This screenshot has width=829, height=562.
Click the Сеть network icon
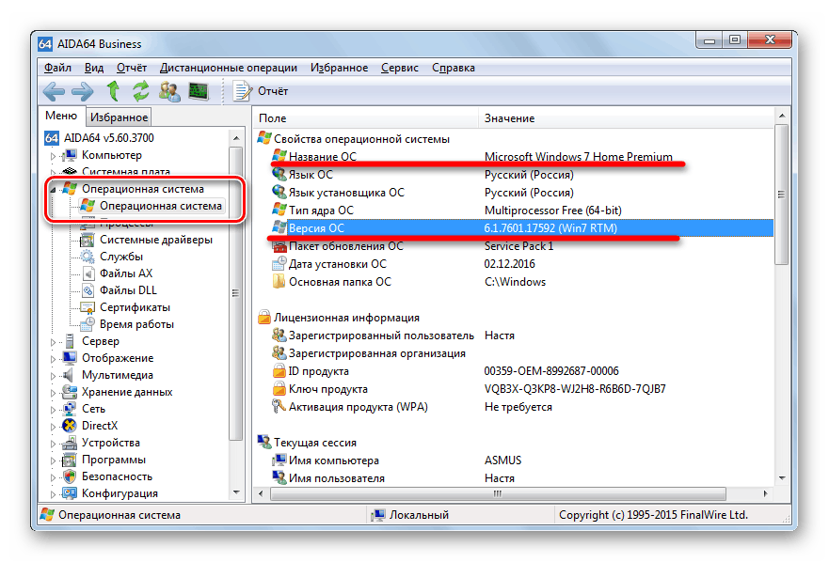[x=70, y=409]
